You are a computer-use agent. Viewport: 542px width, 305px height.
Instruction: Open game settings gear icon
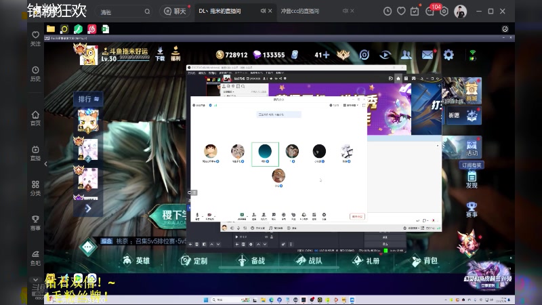[x=449, y=55]
